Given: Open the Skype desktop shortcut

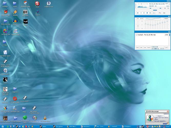Looking at the screenshot, I should [x=37, y=4].
